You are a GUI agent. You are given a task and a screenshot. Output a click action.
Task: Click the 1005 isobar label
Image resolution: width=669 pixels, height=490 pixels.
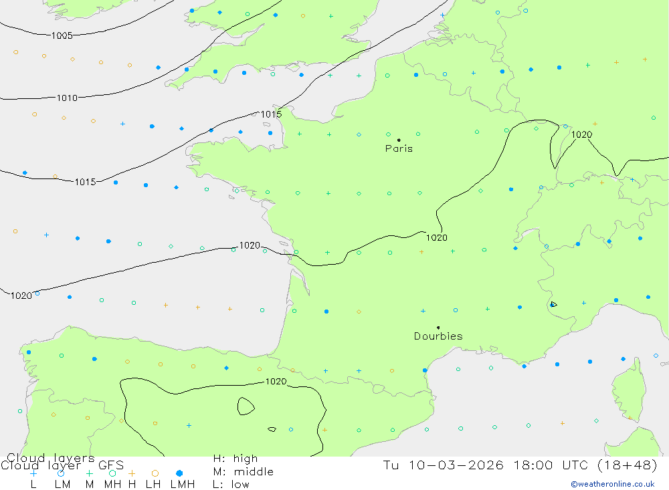(62, 35)
